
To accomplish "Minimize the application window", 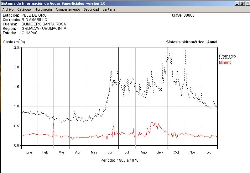I will [x=237, y=3].
